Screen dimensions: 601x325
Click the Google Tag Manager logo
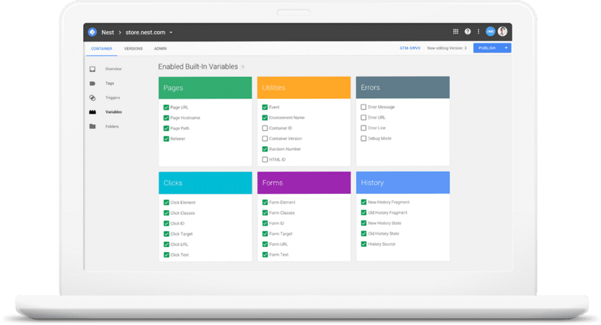coord(93,32)
